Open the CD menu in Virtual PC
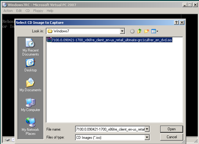 tap(27, 11)
